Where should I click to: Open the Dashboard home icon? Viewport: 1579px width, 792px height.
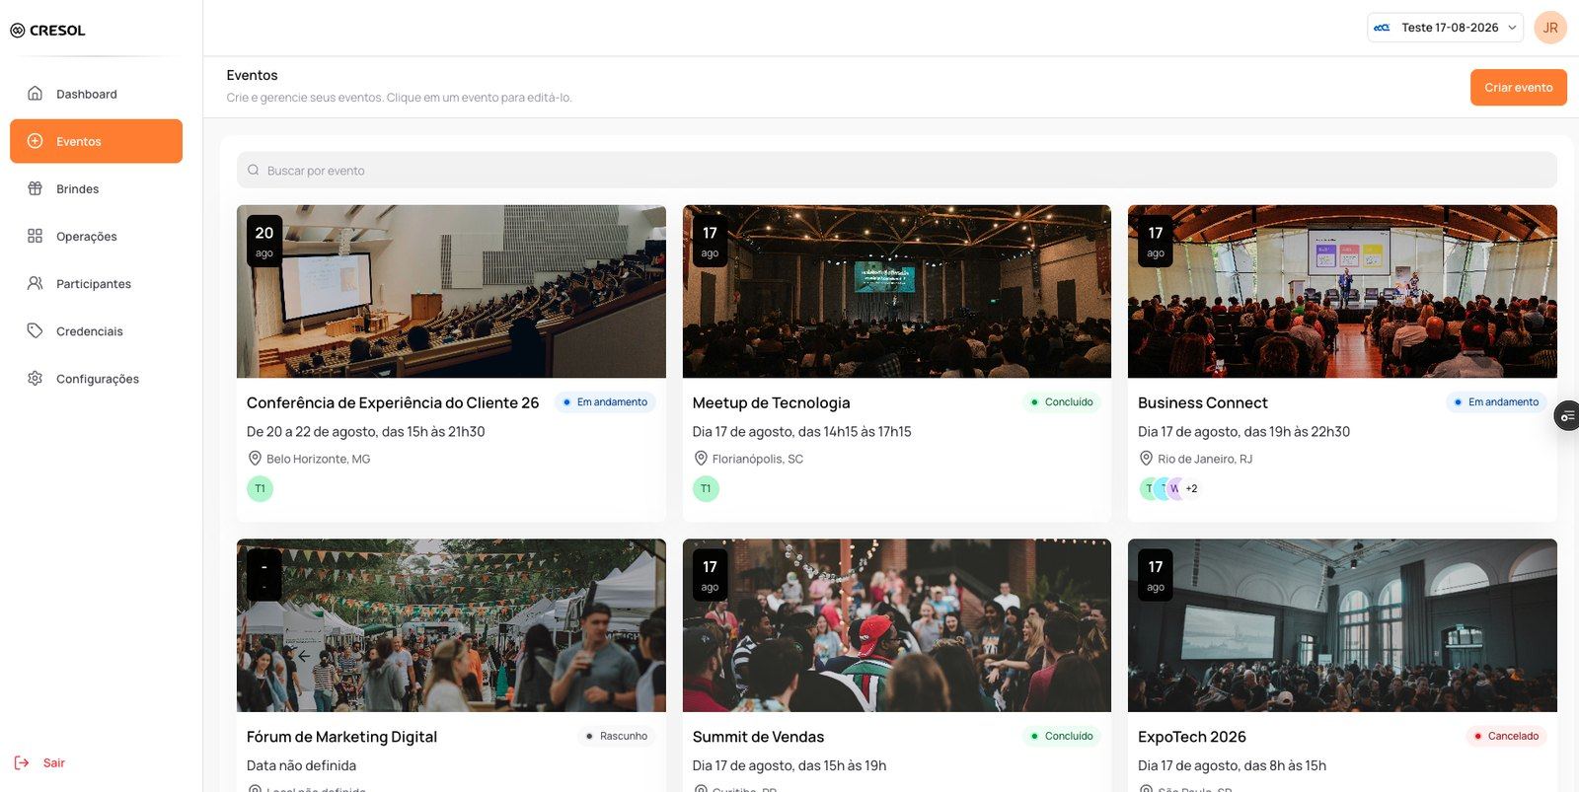(35, 94)
